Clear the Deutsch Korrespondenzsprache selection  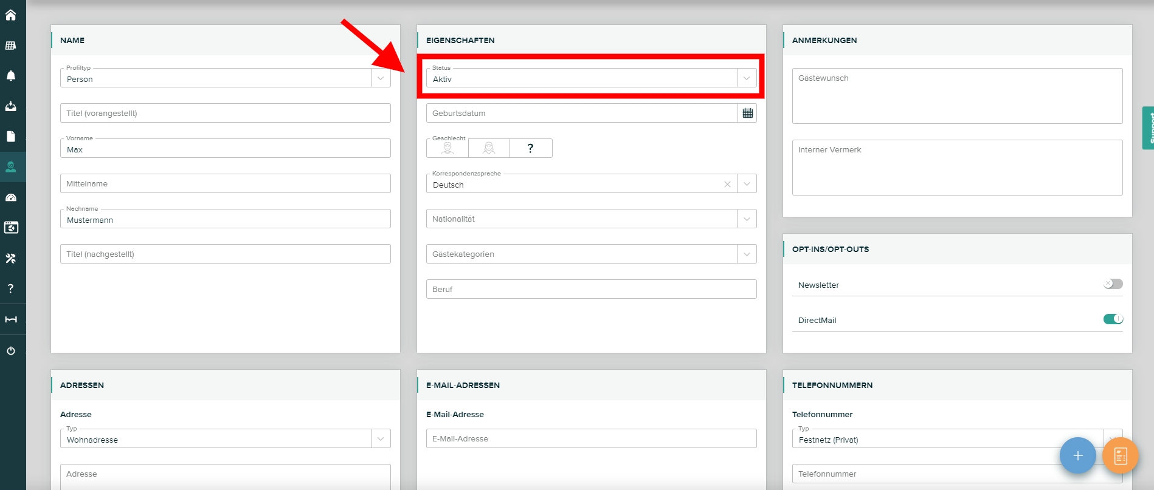(727, 184)
